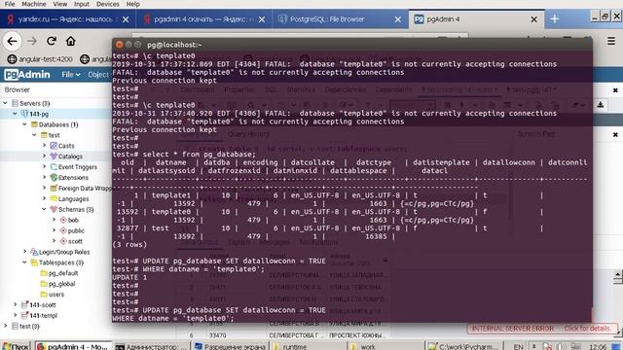Close the yandex.ru tab
This screenshot has width=623, height=350.
[x=126, y=19]
